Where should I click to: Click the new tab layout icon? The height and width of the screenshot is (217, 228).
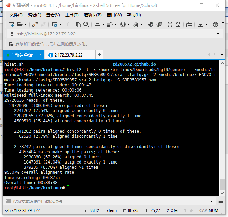(201, 24)
